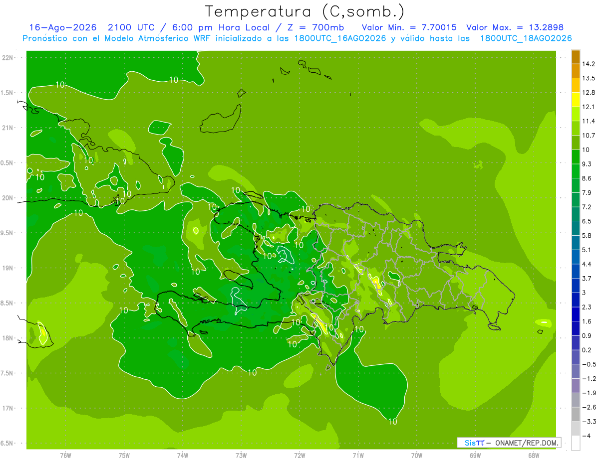Click the '14.2' colorbar label
Viewport: 599px width, 462px height.
coord(590,64)
